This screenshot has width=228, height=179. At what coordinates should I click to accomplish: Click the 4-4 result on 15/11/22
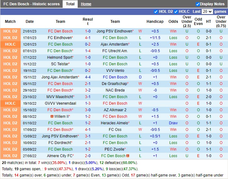(x=88, y=77)
